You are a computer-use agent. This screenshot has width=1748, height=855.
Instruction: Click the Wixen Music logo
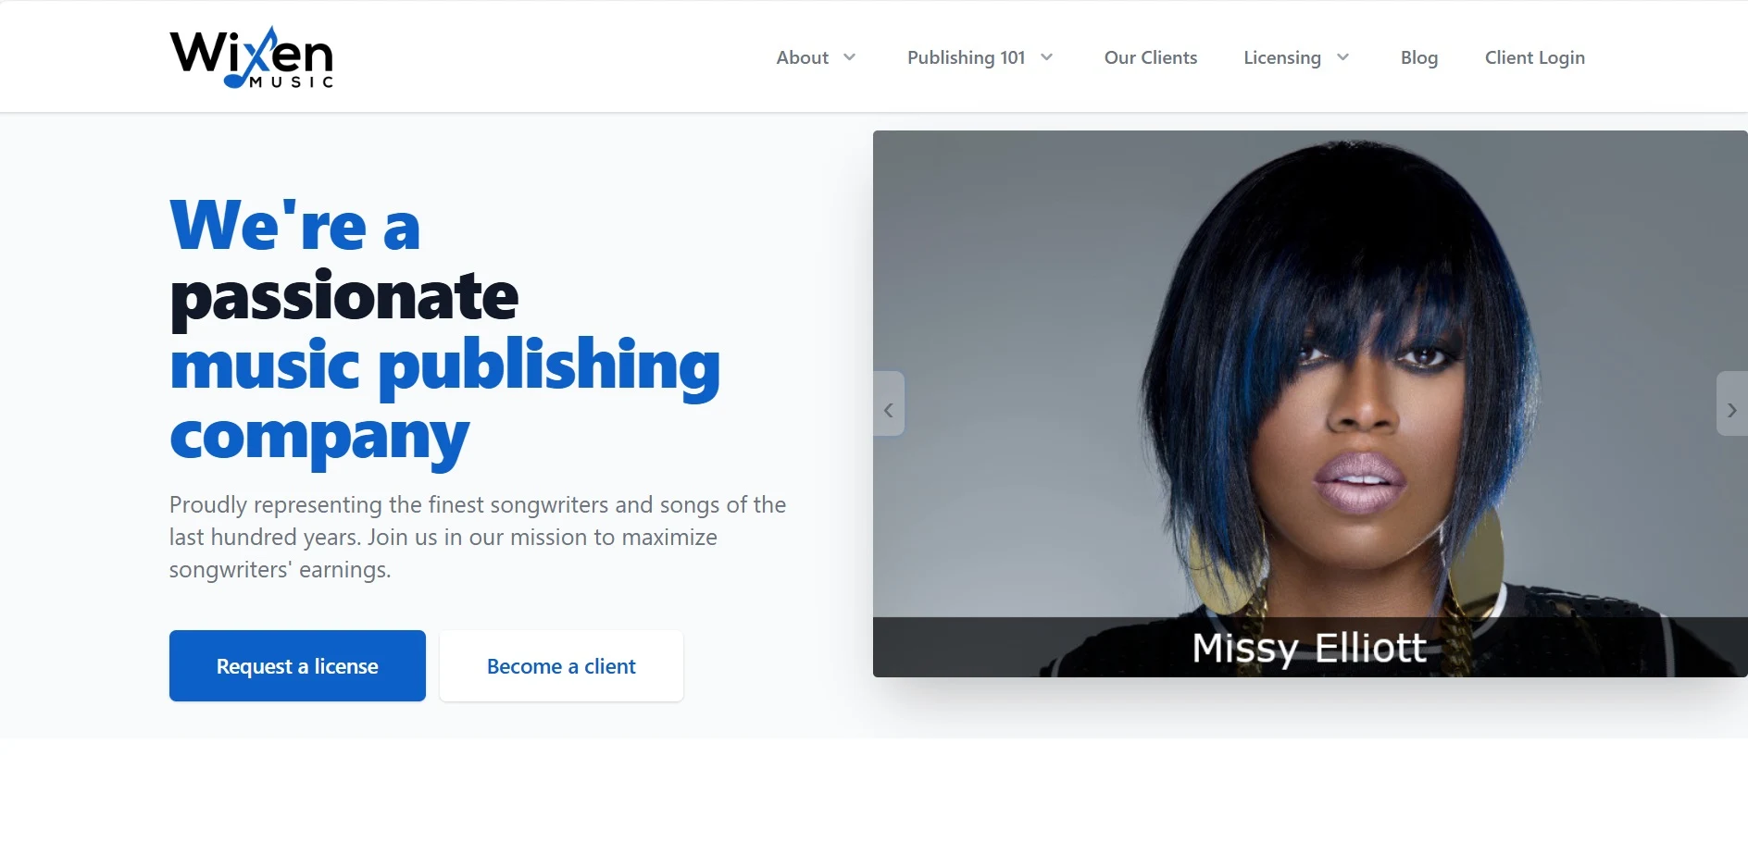[x=251, y=57]
